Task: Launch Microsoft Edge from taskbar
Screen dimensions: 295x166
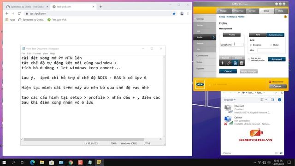Action: [x=32, y=162]
